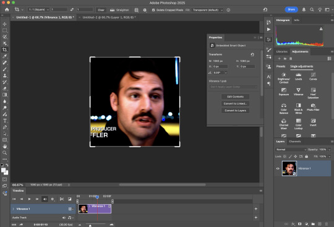The width and height of the screenshot is (334, 227).
Task: Reset the crop with undo arrow icon
Action: [265, 9]
